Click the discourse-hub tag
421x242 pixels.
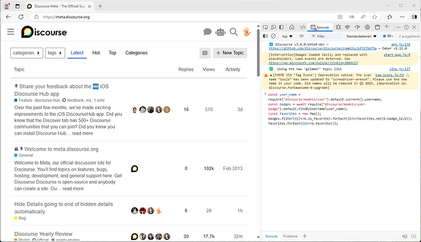[x=47, y=101]
